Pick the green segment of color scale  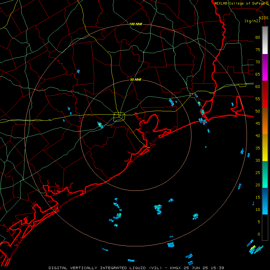click(265, 174)
